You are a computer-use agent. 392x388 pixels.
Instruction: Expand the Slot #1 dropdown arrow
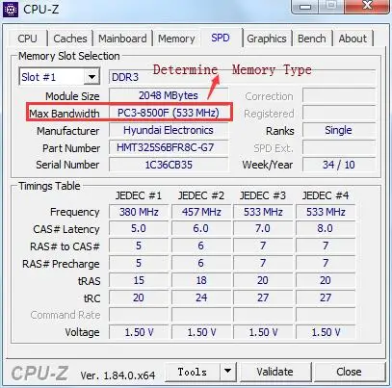coord(91,77)
